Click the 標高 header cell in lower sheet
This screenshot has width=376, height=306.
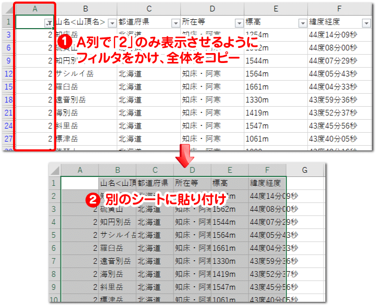230,183
